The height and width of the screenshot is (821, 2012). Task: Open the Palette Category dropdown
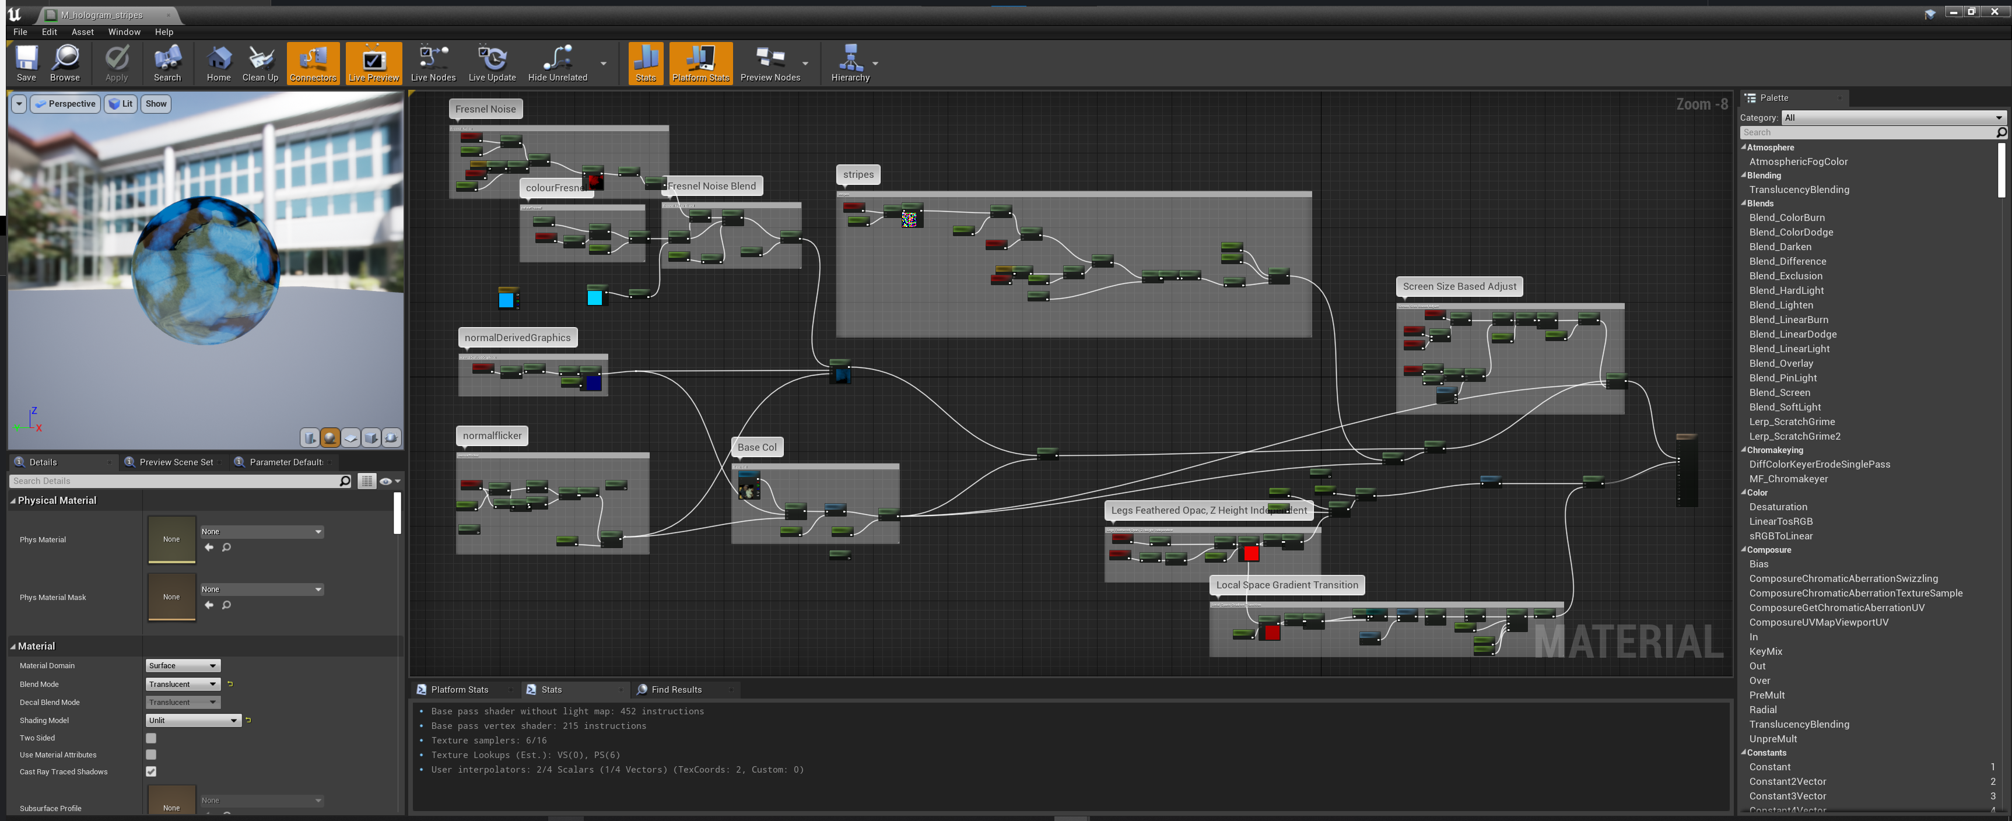coord(1893,118)
